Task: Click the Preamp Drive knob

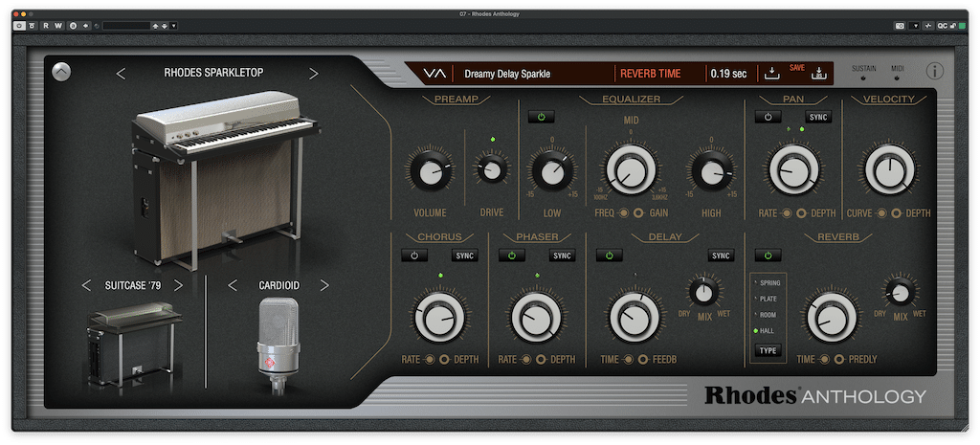Action: pos(491,169)
